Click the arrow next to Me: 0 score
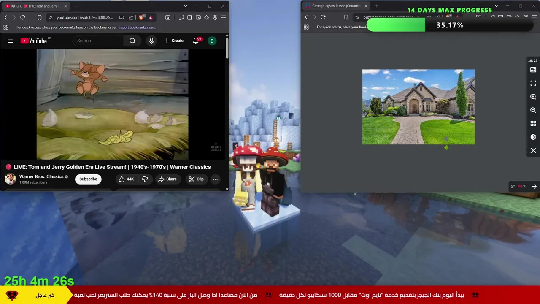540x304 pixels. click(534, 186)
